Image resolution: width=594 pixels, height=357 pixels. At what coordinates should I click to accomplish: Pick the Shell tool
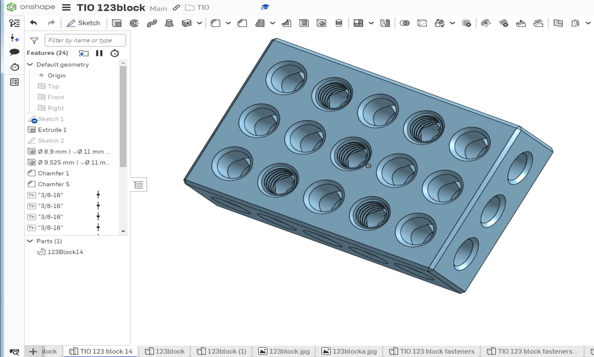point(304,23)
